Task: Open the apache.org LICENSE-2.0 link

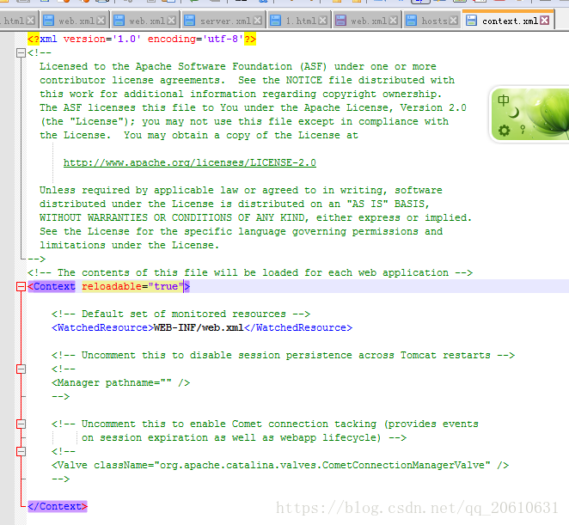Action: (x=190, y=162)
